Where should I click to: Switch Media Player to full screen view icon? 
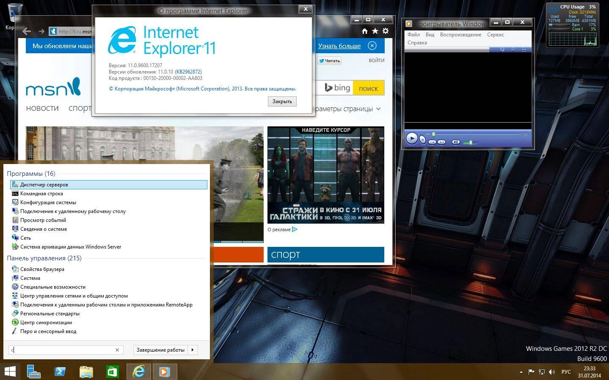[x=513, y=50]
